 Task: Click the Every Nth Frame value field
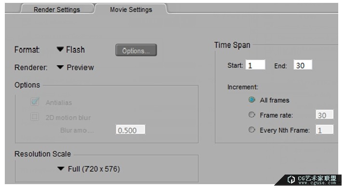[x=324, y=130]
